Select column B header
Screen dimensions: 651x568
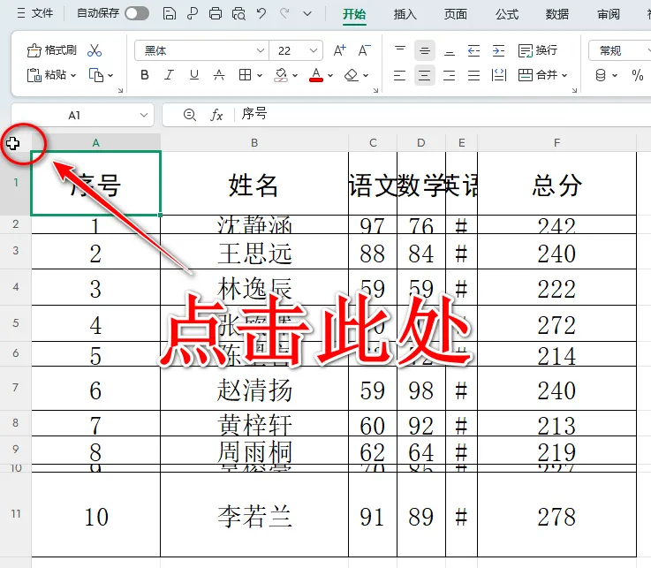pos(254,143)
